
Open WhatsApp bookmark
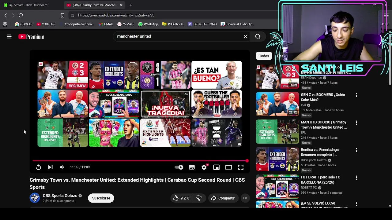[148, 24]
